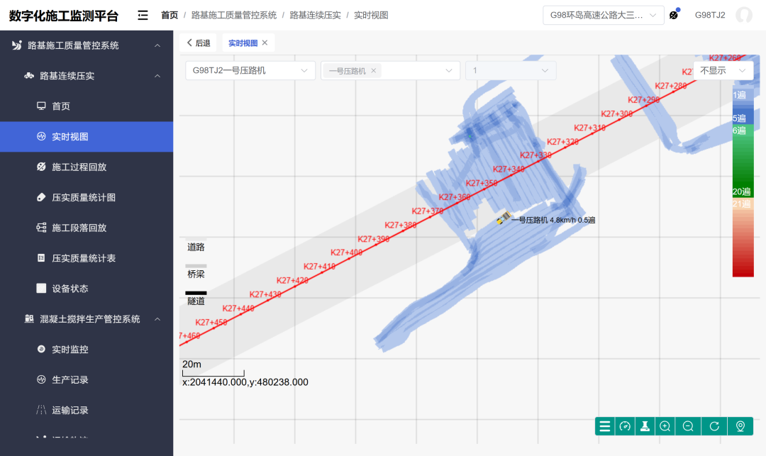
Task: Select 压实质量统计图 menu item
Action: (x=83, y=198)
